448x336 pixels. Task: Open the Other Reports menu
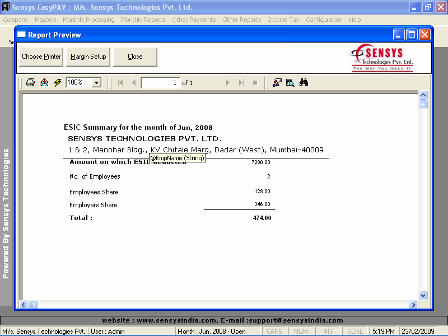(242, 20)
